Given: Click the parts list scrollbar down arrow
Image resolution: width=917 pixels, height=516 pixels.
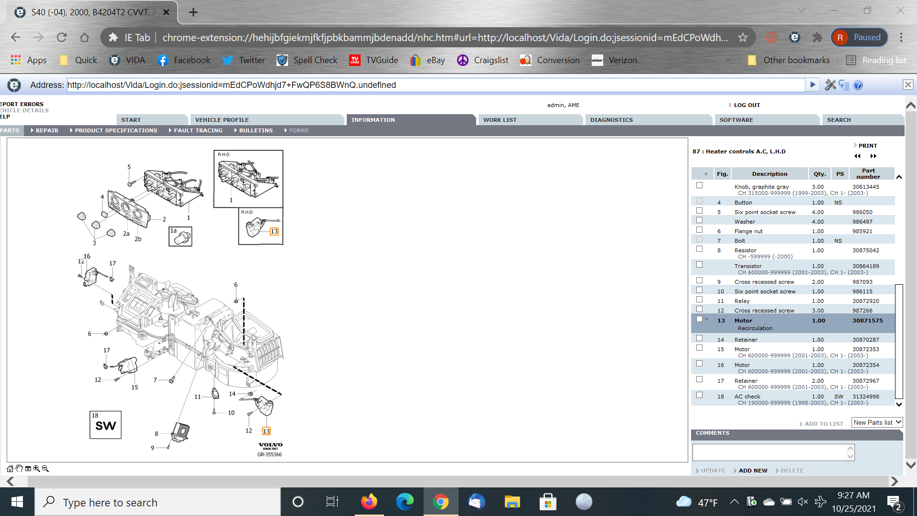Looking at the screenshot, I should coord(899,404).
